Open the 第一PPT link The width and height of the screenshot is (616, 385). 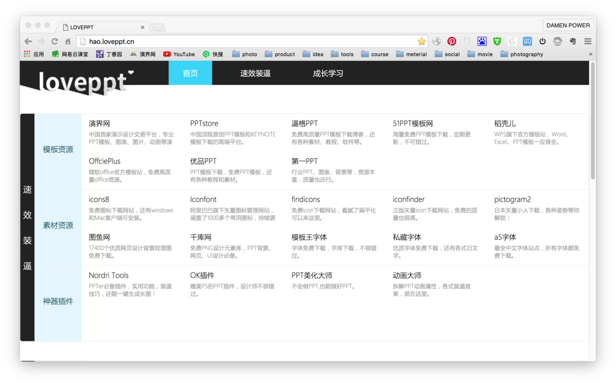[305, 161]
